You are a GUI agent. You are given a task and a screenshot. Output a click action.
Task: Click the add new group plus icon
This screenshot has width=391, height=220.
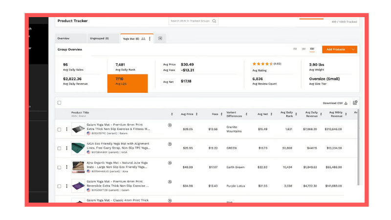(x=160, y=38)
